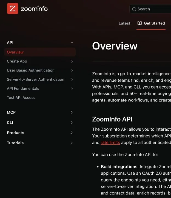Screen dimensions: 171x198
Task: Open Server-to-Server Authentication page
Action: point(35,79)
